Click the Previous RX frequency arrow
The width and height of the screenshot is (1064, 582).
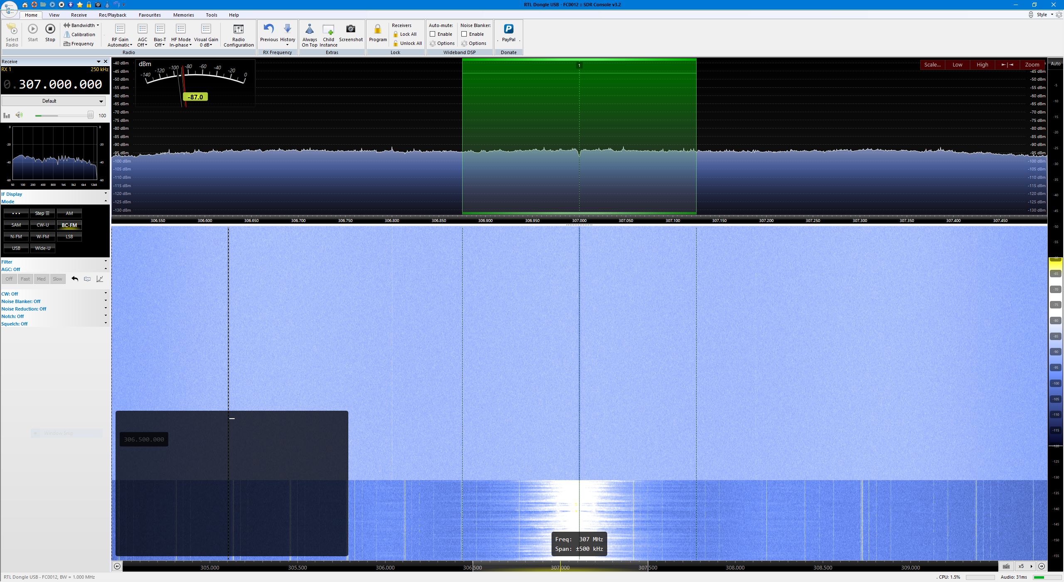[x=268, y=29]
